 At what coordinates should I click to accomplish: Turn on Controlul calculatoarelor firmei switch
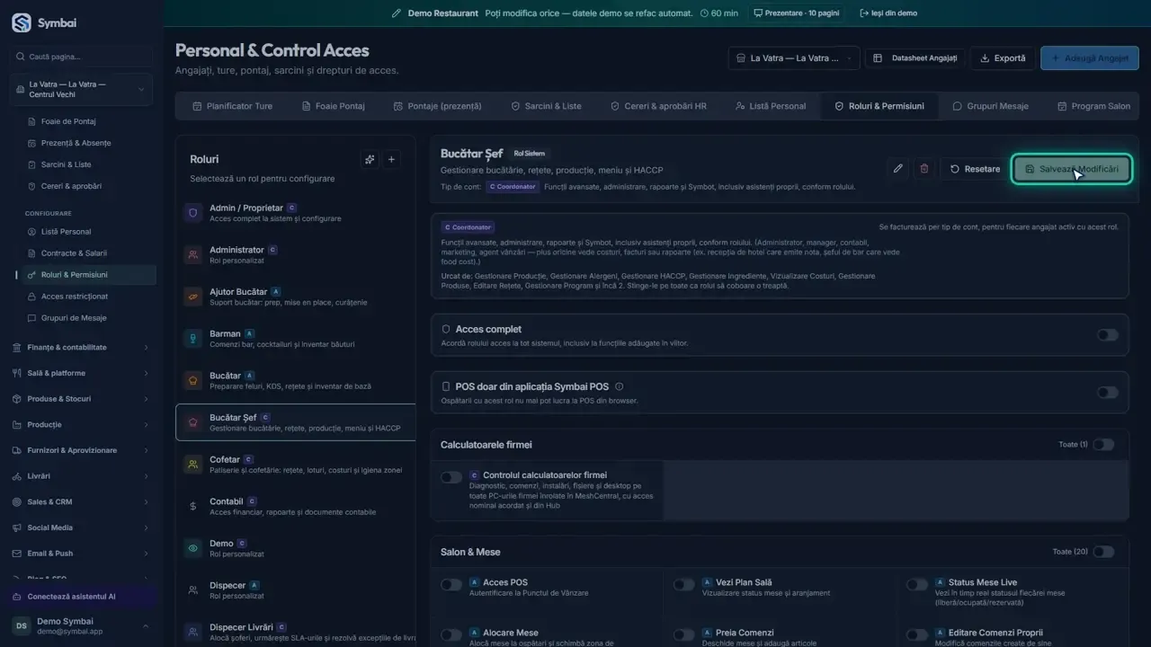click(x=451, y=477)
